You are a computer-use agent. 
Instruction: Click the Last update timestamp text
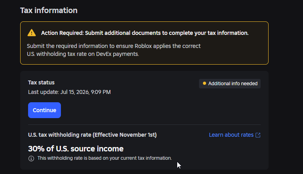pos(69,92)
